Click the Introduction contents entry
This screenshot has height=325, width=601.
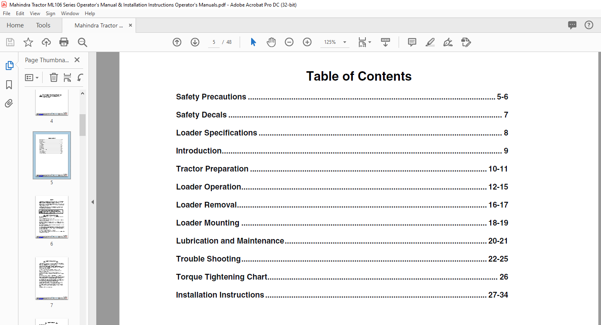tap(342, 151)
